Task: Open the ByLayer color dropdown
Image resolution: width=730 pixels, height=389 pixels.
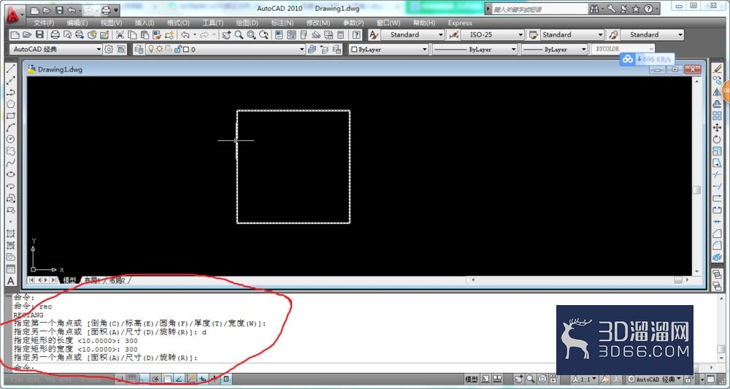Action: coord(388,49)
